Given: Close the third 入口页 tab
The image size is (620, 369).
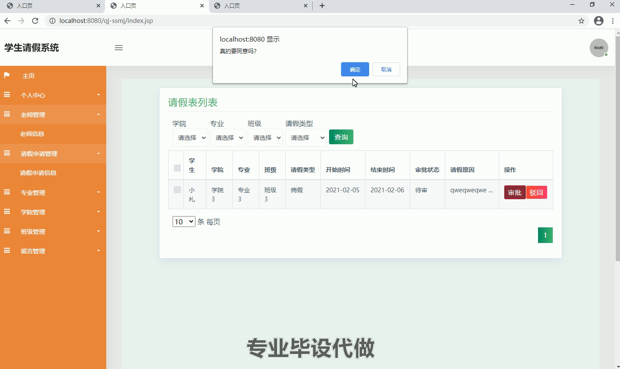Looking at the screenshot, I should pyautogui.click(x=306, y=6).
